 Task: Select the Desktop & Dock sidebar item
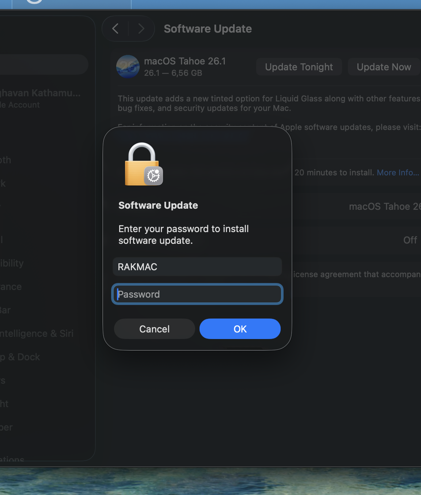click(x=20, y=357)
